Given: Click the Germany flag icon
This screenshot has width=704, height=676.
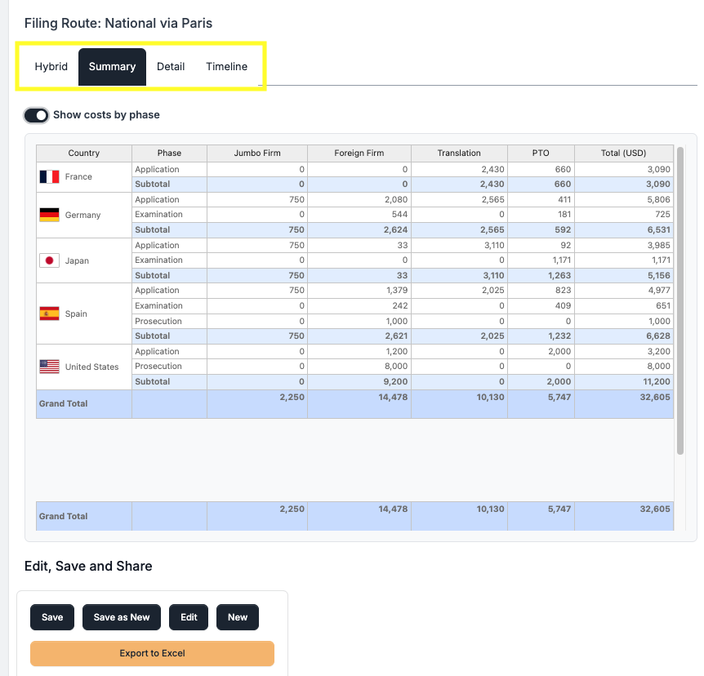Looking at the screenshot, I should coord(49,215).
